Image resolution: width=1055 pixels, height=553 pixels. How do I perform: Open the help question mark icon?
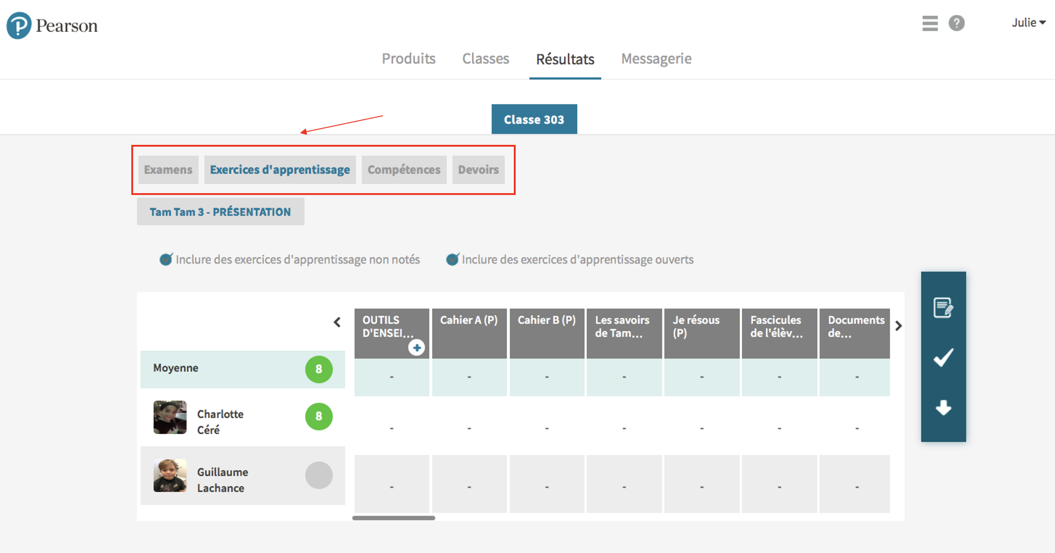(957, 23)
